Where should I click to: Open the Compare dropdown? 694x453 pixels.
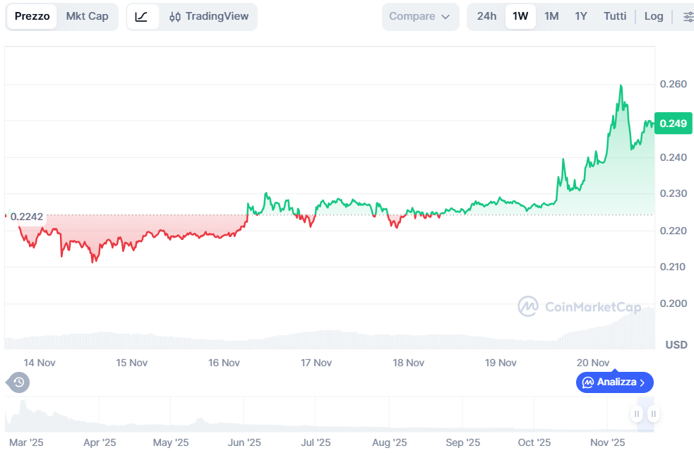[x=420, y=16]
